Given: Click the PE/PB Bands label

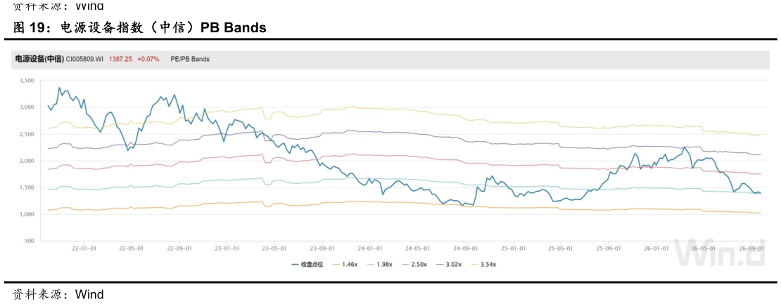Looking at the screenshot, I should (190, 59).
